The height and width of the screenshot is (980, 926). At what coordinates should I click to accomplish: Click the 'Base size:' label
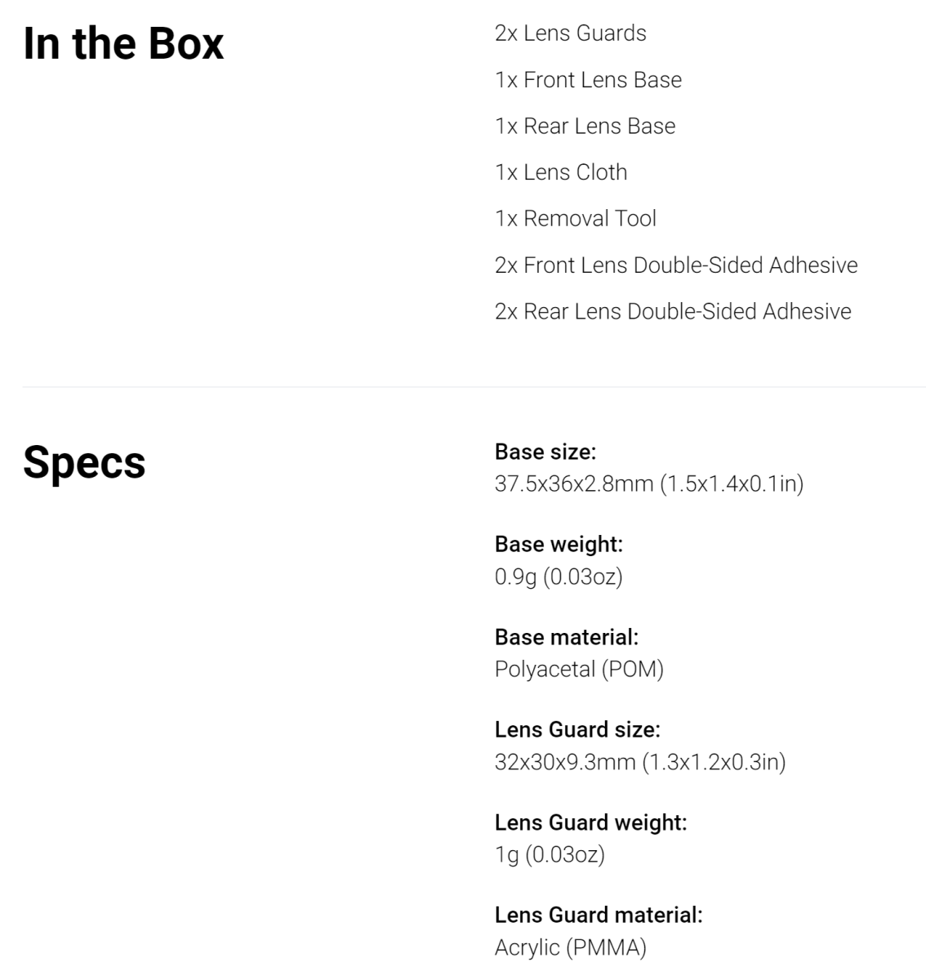pos(545,452)
